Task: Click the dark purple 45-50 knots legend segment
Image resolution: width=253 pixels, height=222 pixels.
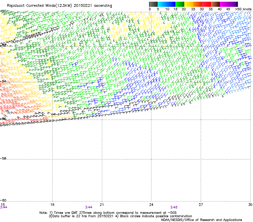Action: 233,4
